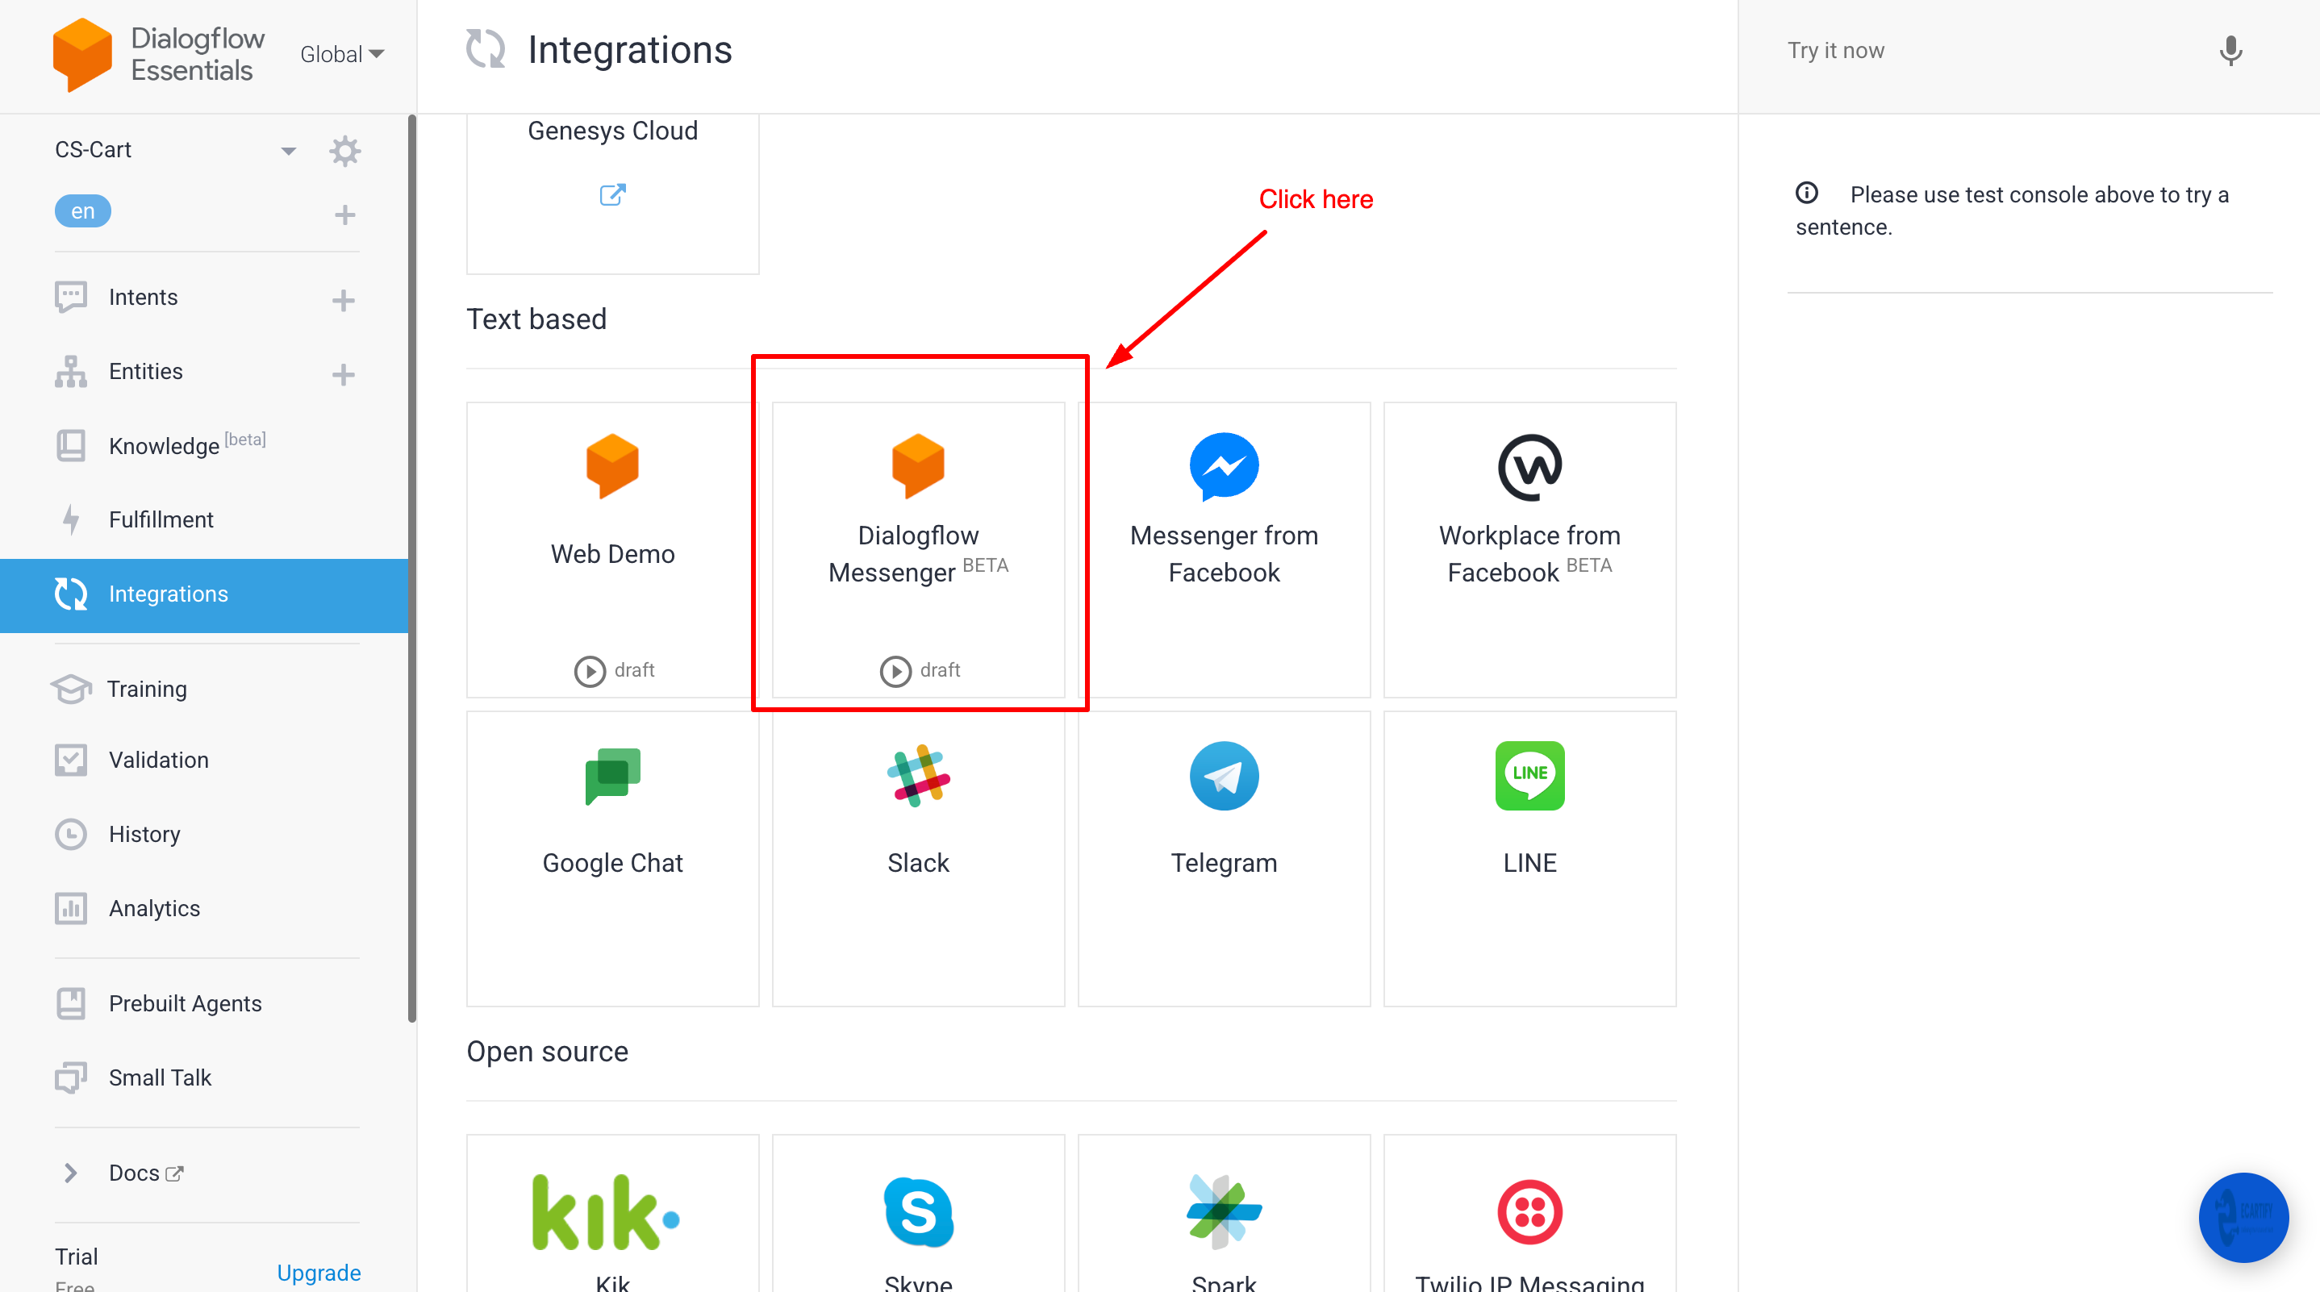Open the Training menu item
Image resolution: width=2320 pixels, height=1292 pixels.
[x=147, y=689]
